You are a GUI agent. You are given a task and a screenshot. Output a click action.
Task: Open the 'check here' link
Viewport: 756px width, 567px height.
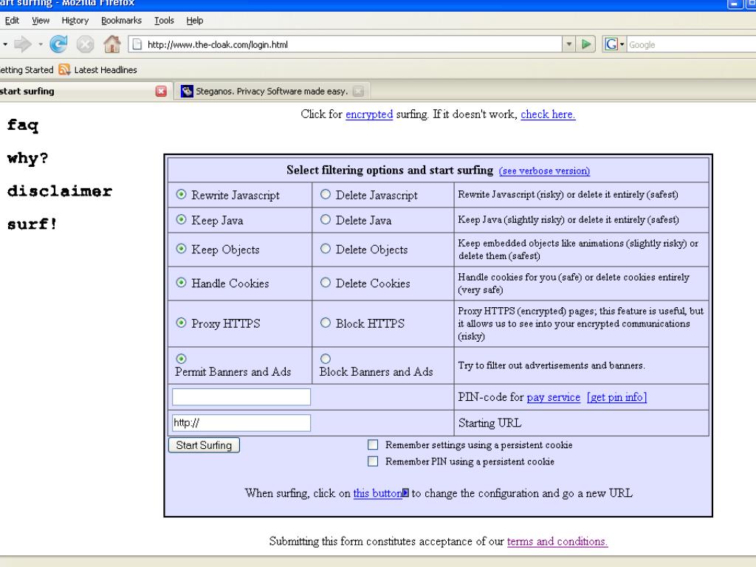[x=548, y=114]
